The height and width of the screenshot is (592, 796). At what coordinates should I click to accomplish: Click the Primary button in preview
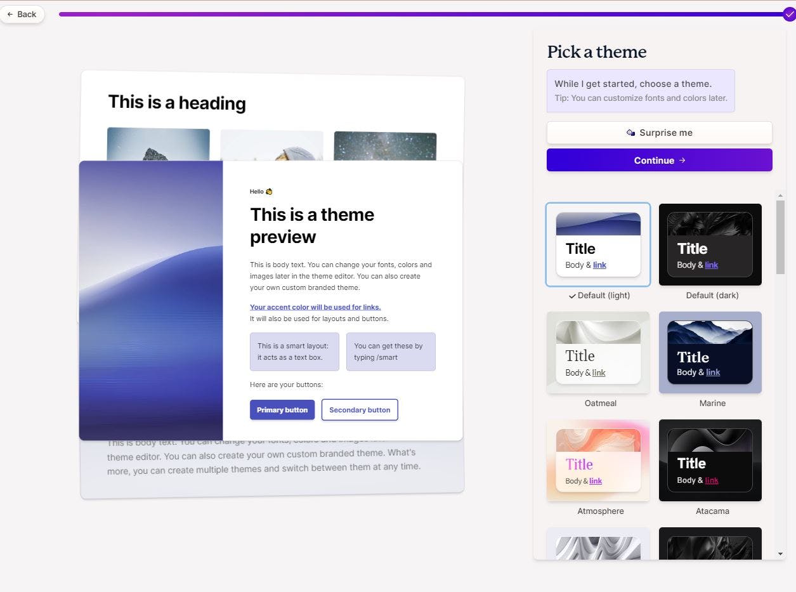282,410
